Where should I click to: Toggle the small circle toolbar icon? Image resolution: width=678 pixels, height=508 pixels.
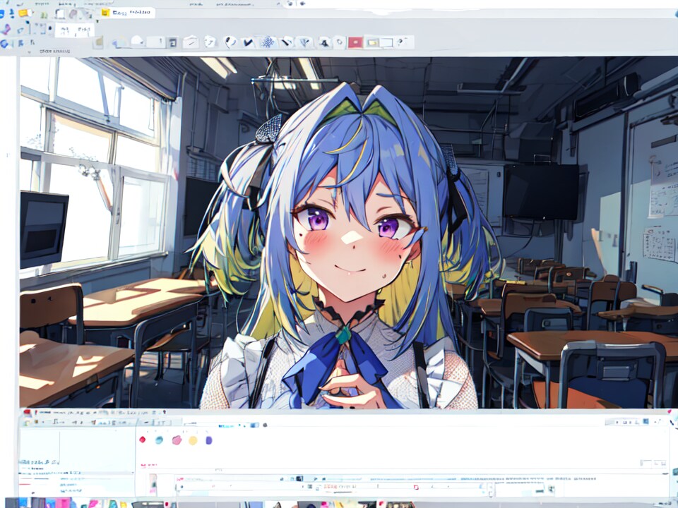[x=340, y=42]
